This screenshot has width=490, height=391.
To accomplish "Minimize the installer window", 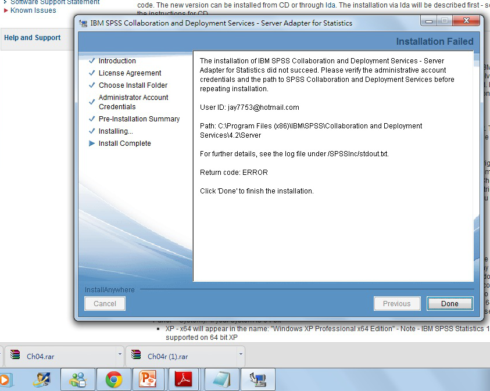I will [x=429, y=21].
